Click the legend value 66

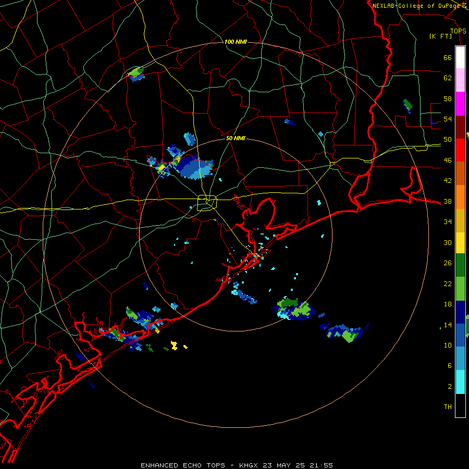[448, 57]
